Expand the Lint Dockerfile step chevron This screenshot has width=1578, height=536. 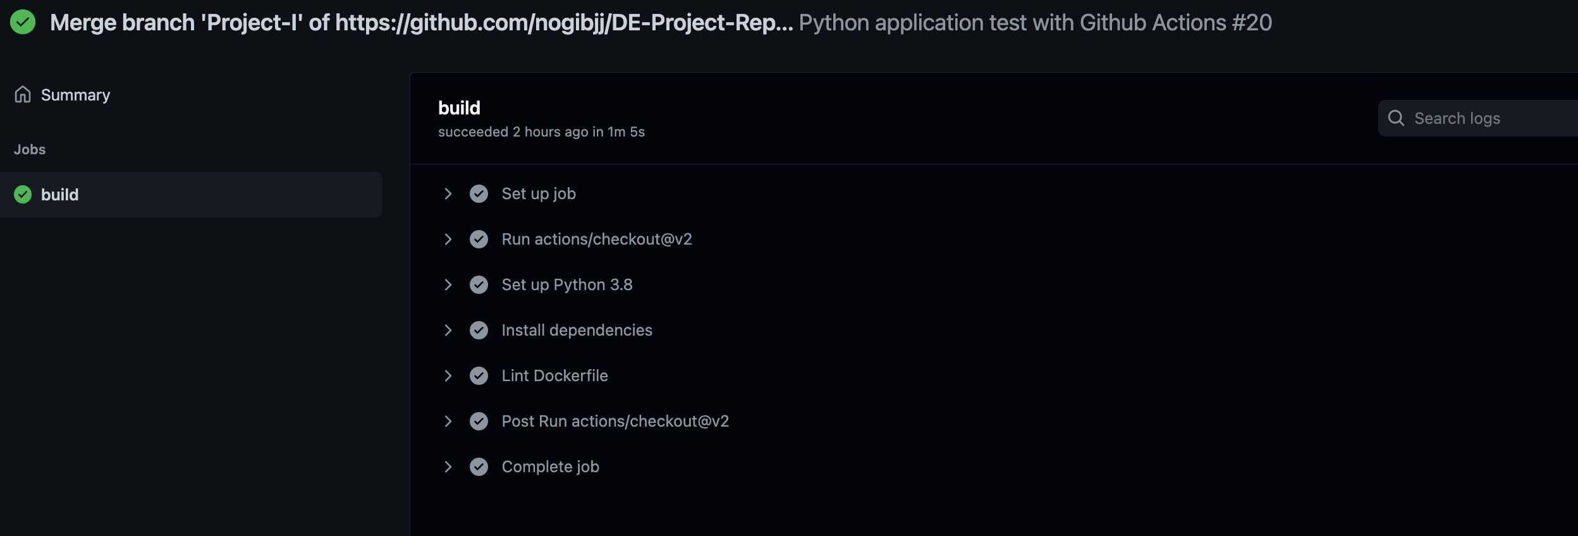click(448, 376)
